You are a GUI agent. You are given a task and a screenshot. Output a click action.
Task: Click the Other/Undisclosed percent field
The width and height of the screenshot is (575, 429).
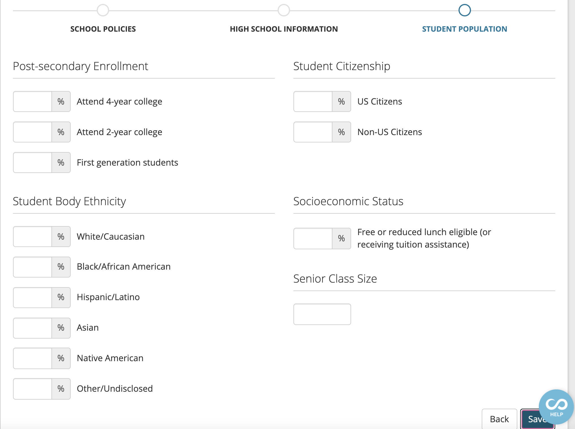(33, 389)
